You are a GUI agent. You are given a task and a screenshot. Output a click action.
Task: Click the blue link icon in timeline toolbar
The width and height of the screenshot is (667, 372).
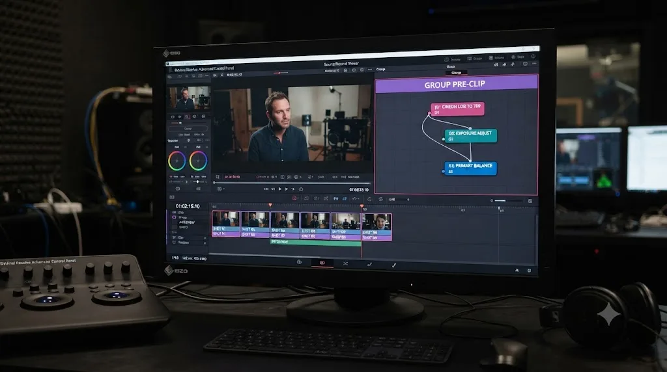pyautogui.click(x=335, y=198)
